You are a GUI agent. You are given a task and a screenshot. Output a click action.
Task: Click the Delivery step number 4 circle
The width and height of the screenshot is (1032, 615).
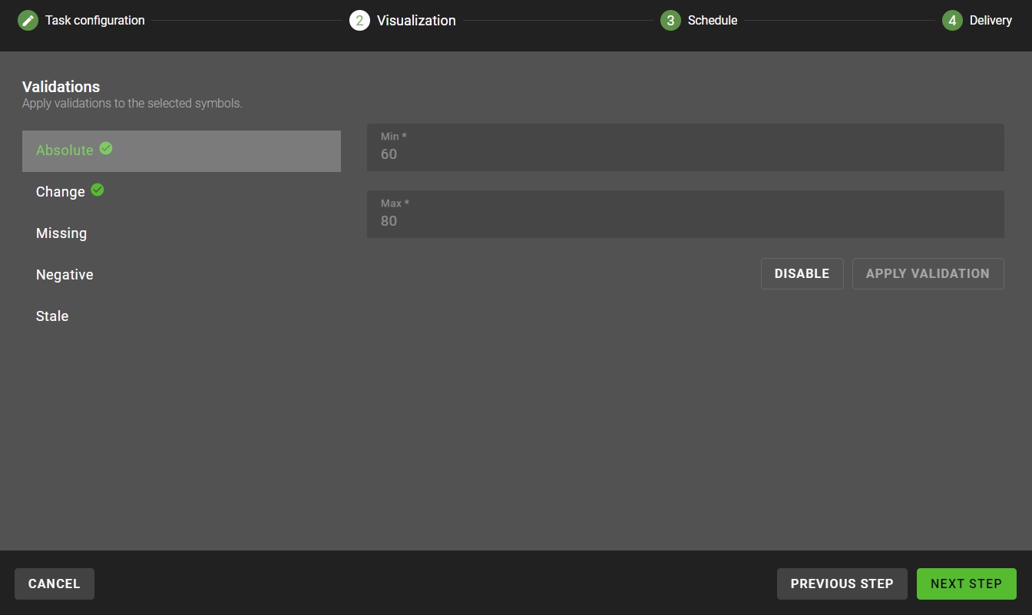(x=952, y=21)
